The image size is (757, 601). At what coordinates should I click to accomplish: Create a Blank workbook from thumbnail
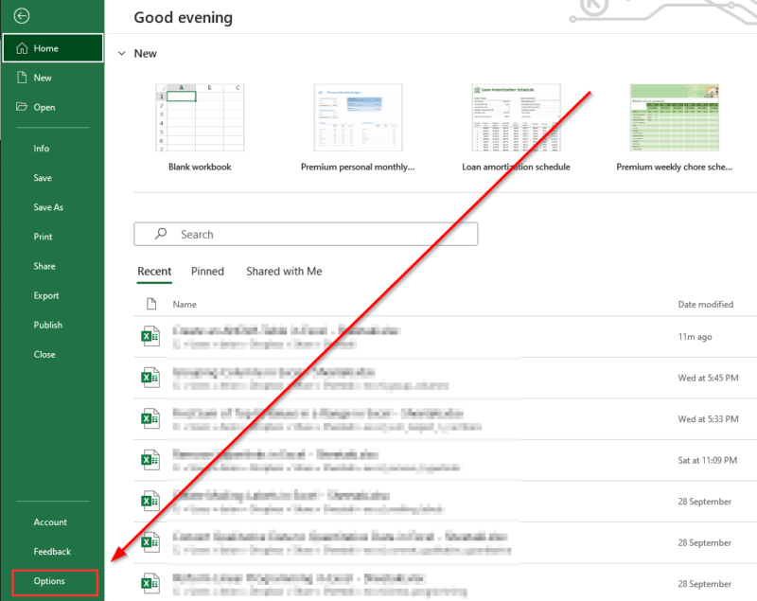point(199,118)
